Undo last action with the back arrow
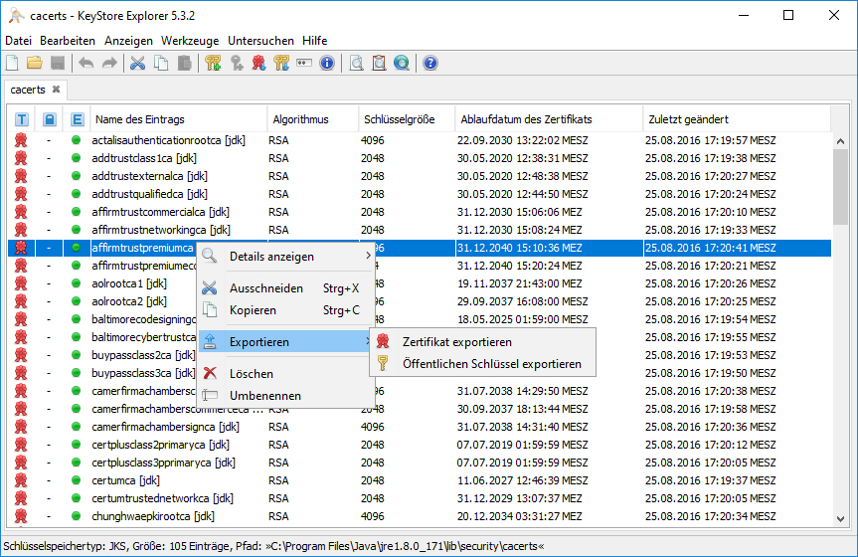This screenshot has height=557, width=858. tap(86, 63)
